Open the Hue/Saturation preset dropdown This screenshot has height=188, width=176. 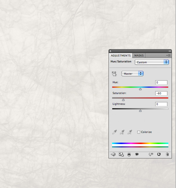tap(152, 62)
